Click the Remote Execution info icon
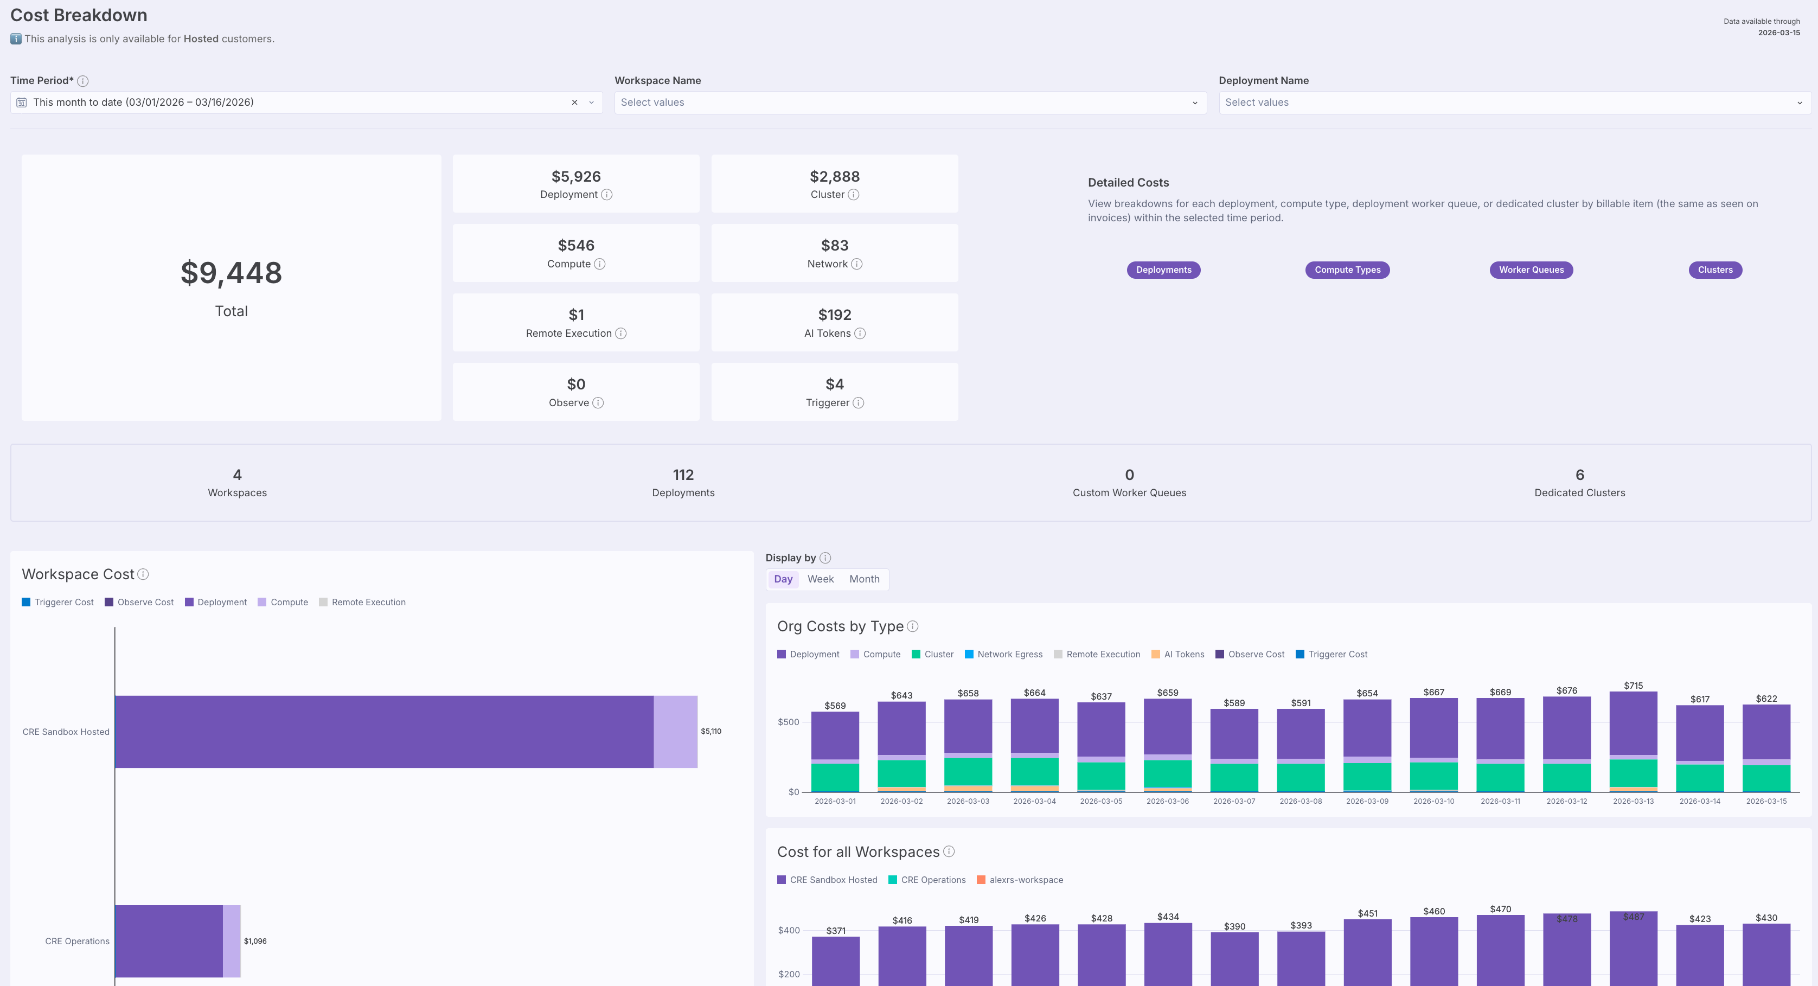The height and width of the screenshot is (986, 1818). point(620,333)
